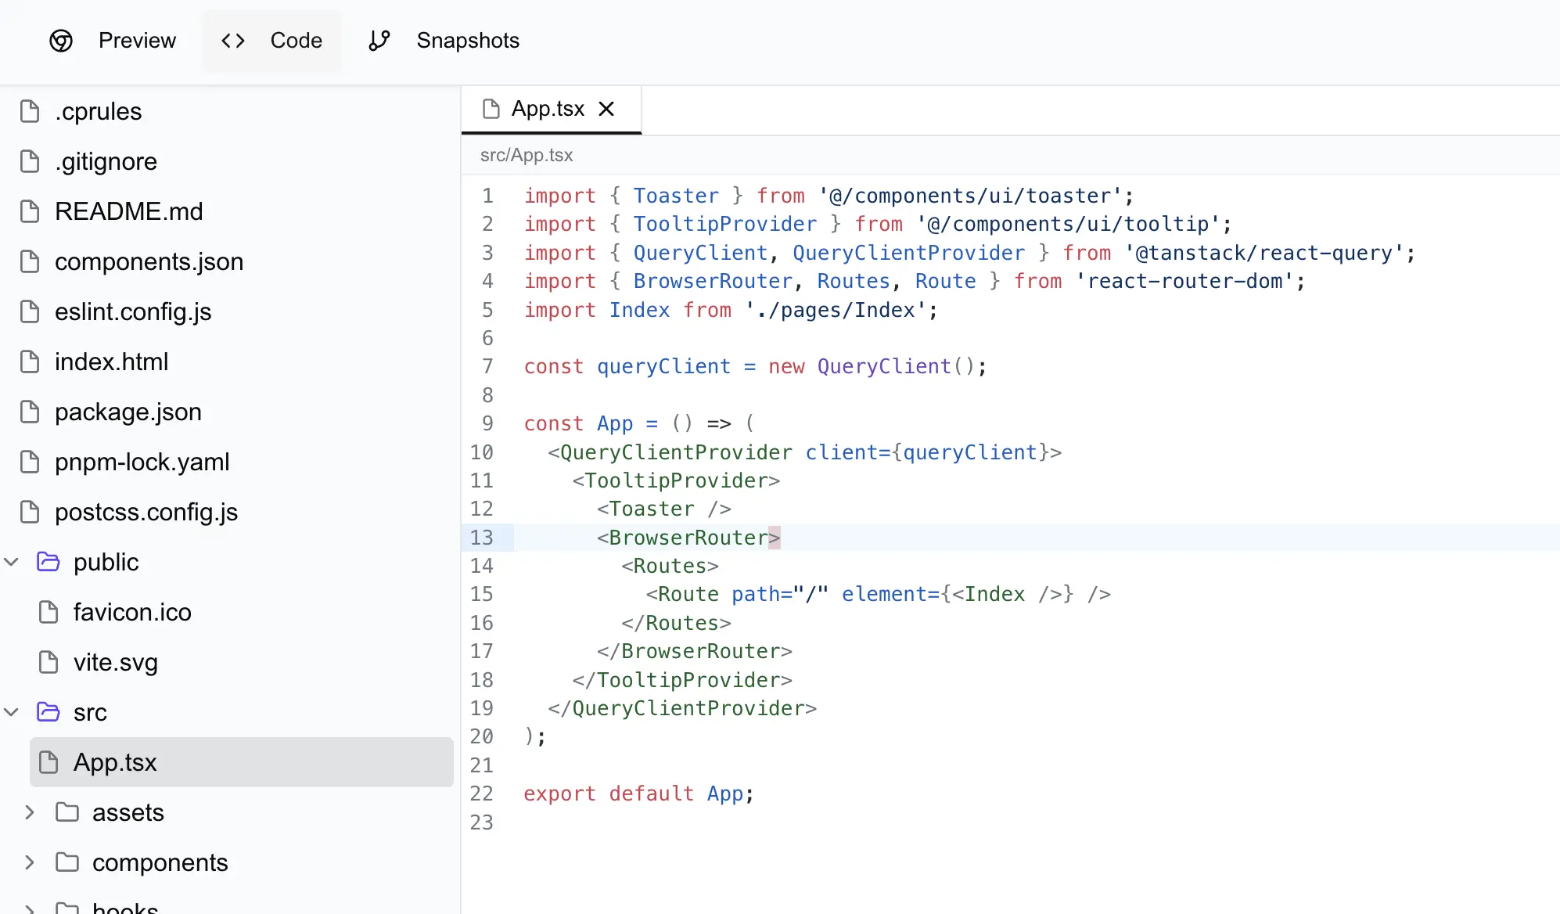Expand the hooks folder

(30, 908)
